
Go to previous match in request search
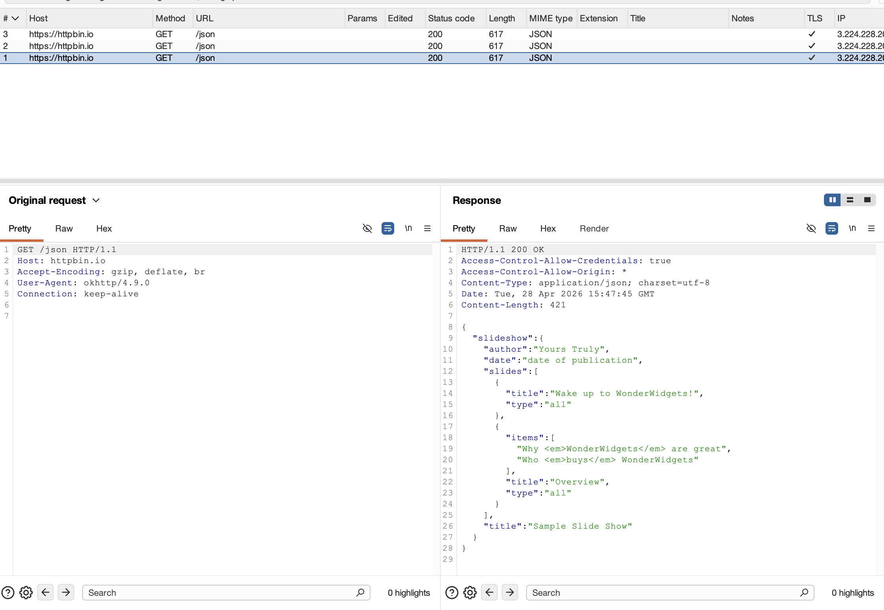click(45, 592)
